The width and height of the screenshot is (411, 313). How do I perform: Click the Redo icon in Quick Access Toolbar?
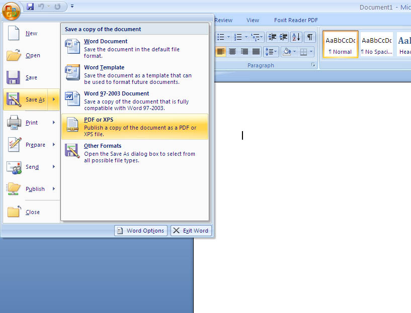(x=57, y=7)
